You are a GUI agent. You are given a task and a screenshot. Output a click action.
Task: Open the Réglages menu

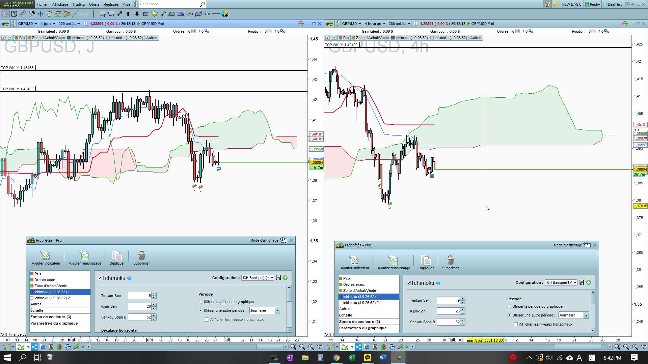tap(111, 4)
